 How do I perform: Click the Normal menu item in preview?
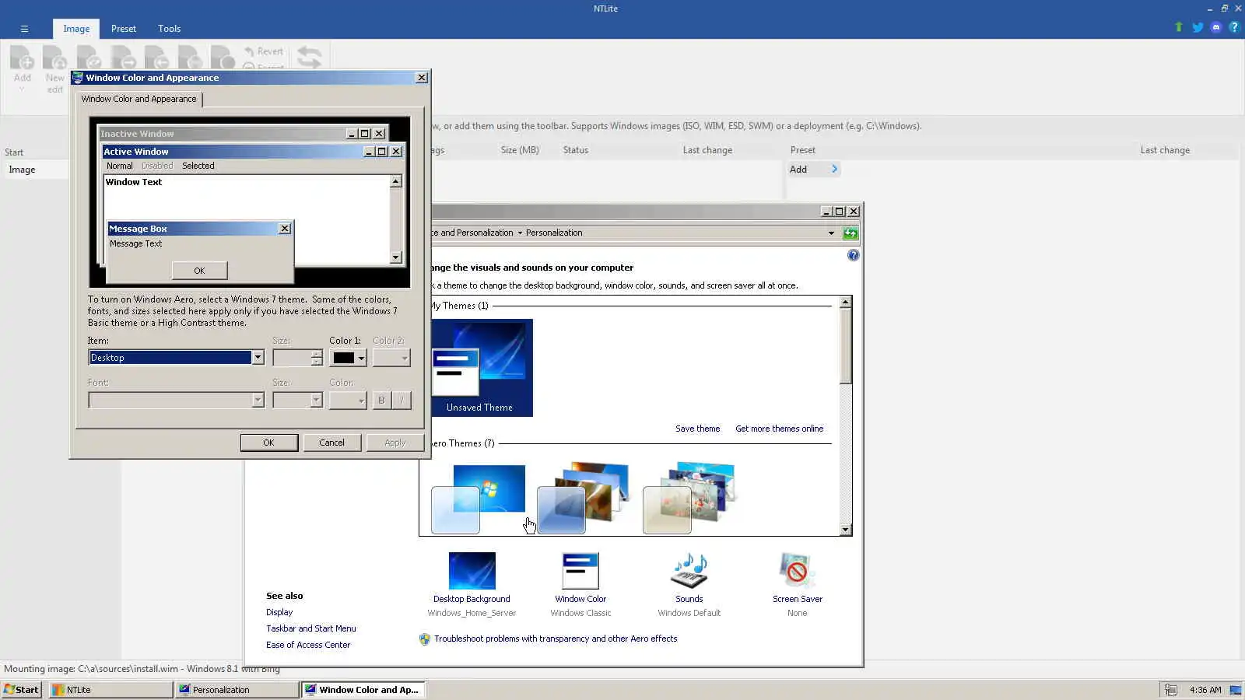[120, 166]
